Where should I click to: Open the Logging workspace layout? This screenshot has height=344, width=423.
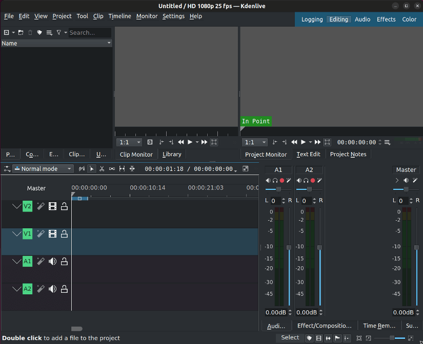pyautogui.click(x=312, y=19)
